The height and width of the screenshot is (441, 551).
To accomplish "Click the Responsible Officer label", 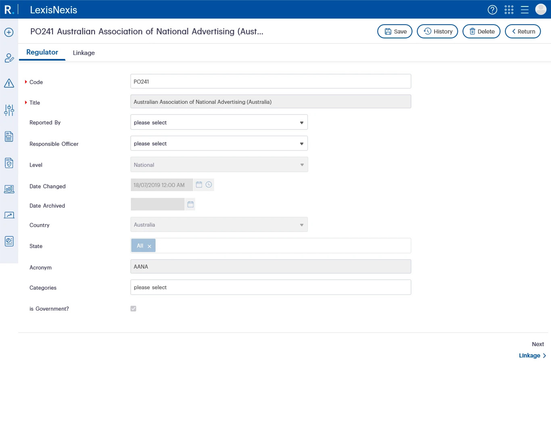I will tap(54, 144).
